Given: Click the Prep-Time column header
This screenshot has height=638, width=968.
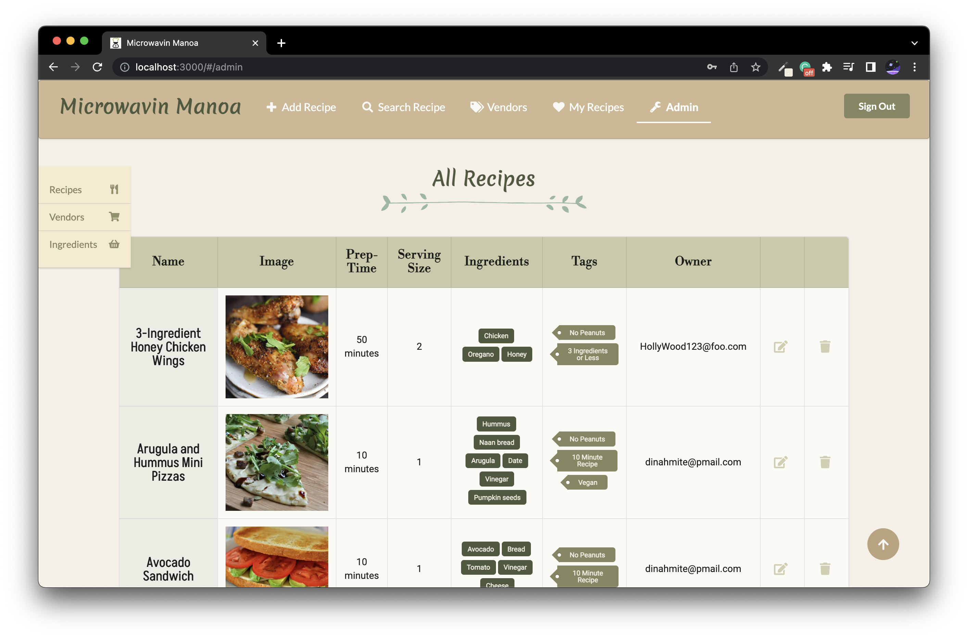Looking at the screenshot, I should pyautogui.click(x=361, y=261).
